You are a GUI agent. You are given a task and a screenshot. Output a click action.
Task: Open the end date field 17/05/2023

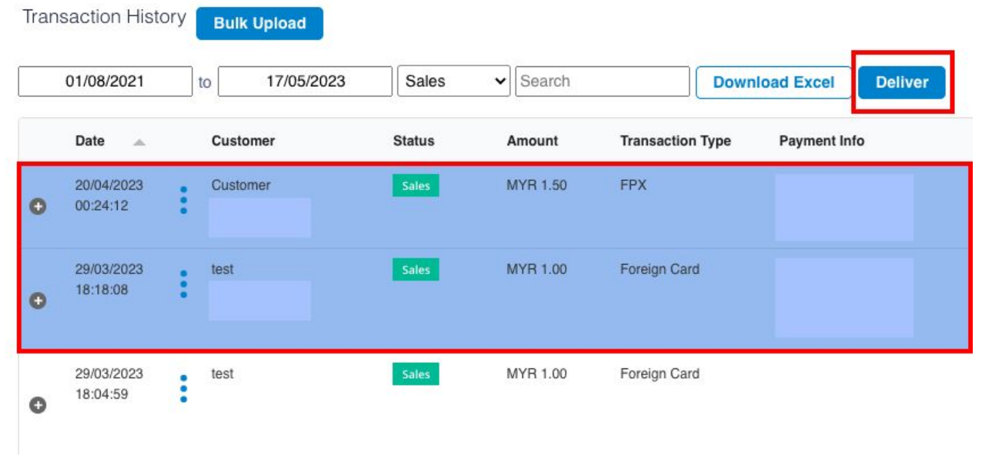305,81
